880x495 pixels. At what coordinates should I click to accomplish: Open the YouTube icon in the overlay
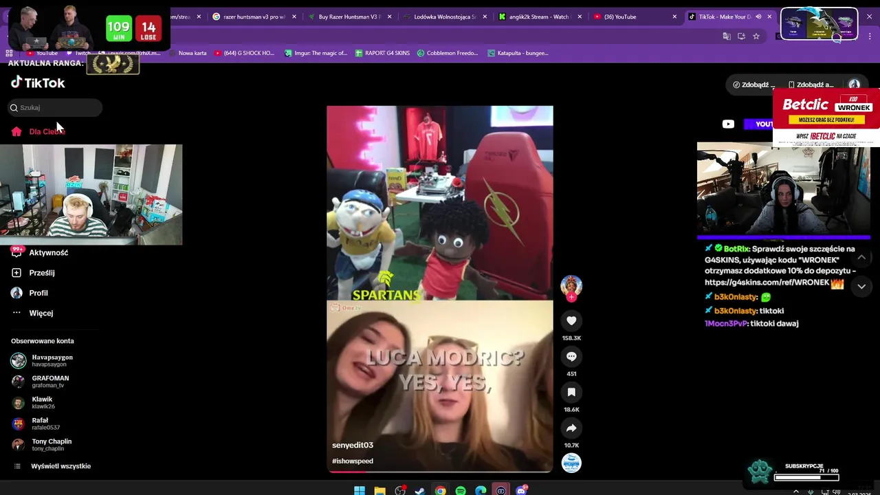[x=728, y=124]
